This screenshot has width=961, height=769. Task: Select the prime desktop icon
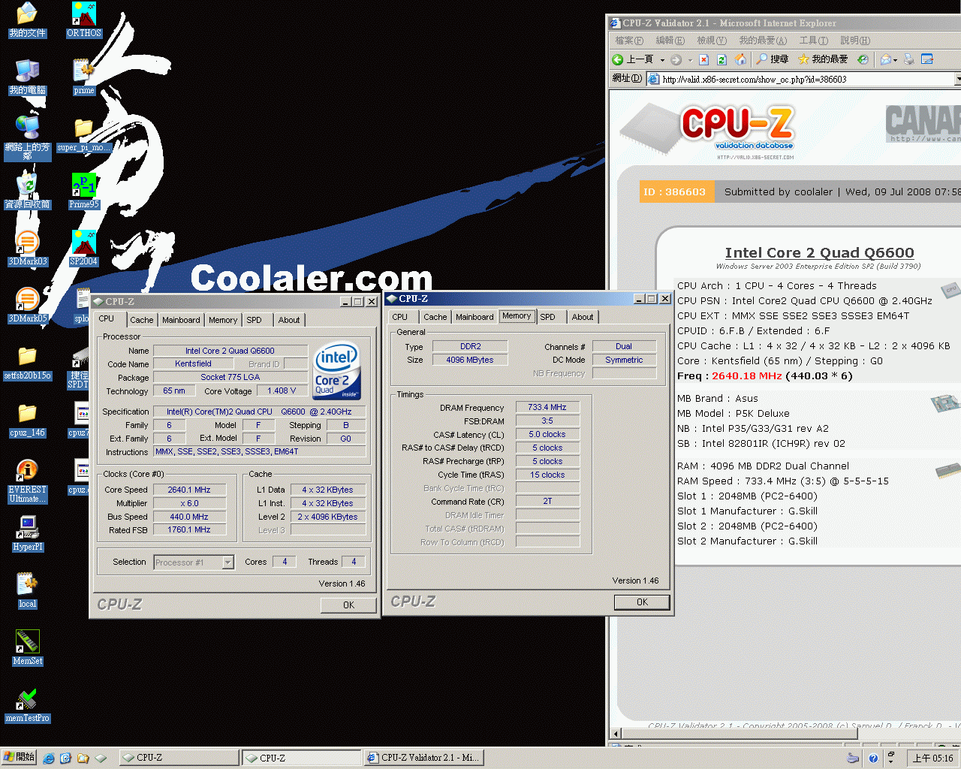point(84,77)
